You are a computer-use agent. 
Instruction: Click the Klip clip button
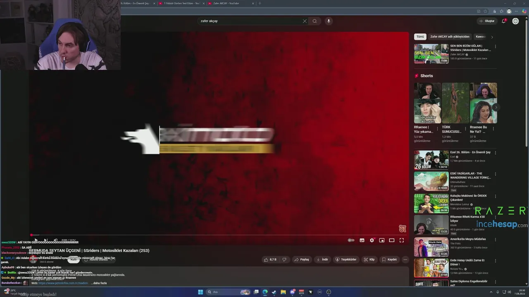(369, 259)
